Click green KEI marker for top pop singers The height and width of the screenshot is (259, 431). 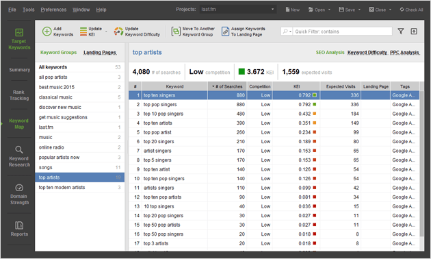pyautogui.click(x=315, y=105)
